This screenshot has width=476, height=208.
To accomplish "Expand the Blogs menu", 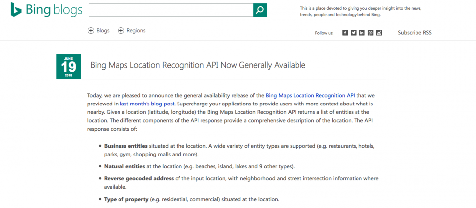I will click(x=98, y=31).
